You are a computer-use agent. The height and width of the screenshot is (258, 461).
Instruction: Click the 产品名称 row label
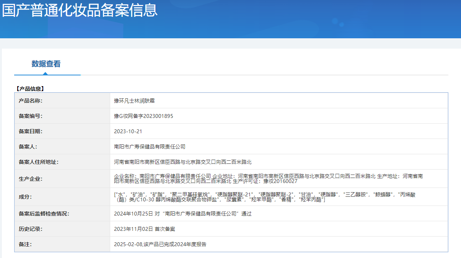tap(30, 101)
